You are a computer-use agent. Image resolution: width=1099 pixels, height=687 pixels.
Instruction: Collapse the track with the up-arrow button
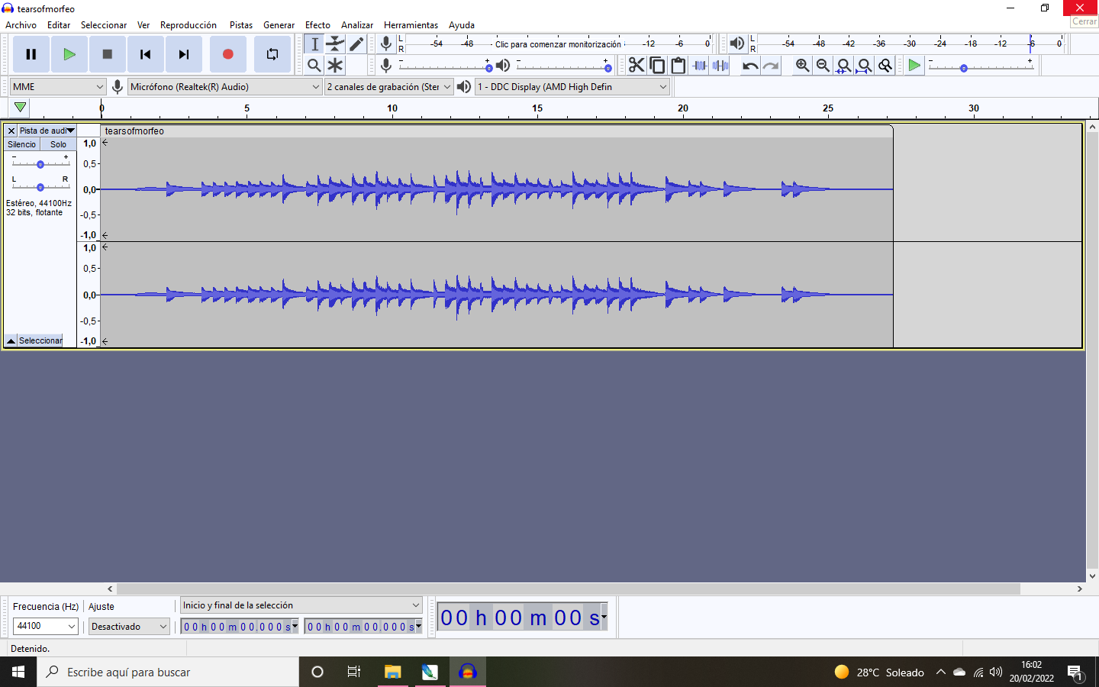click(11, 340)
